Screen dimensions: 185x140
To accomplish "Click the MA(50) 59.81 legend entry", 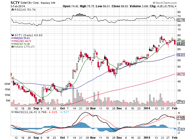I will 22,38.
